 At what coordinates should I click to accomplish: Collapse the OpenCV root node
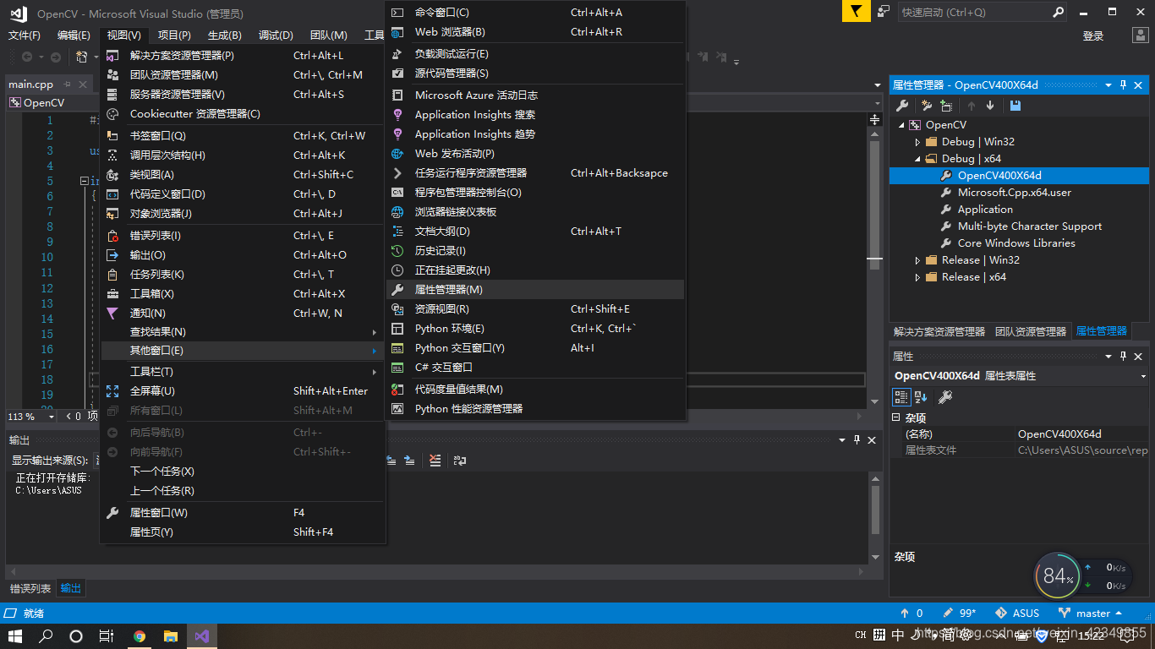pos(901,125)
